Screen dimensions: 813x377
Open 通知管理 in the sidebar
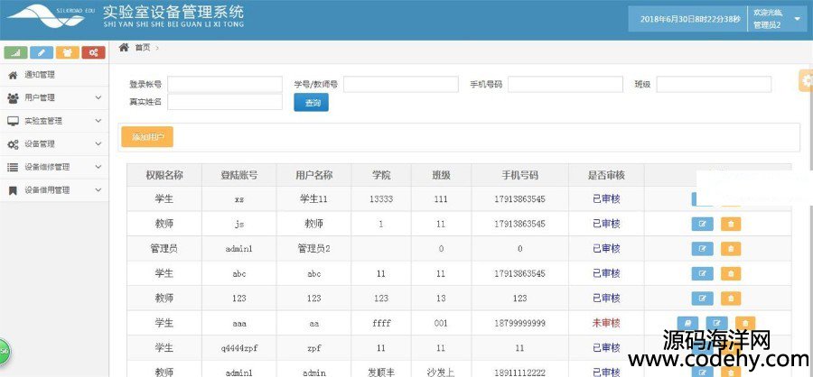click(40, 74)
